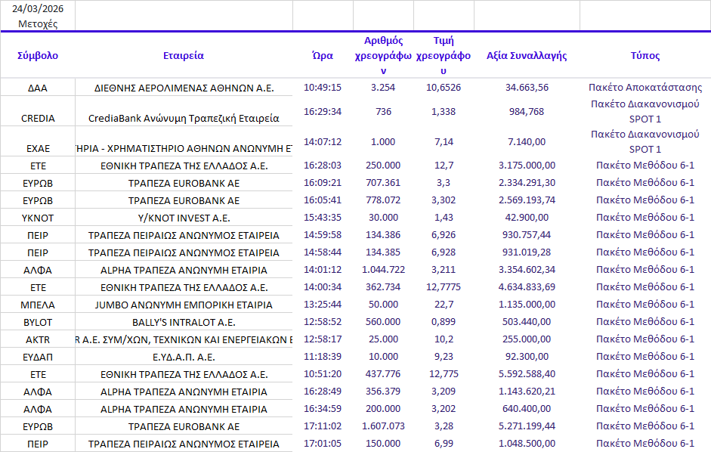The image size is (711, 452).
Task: Select the price 6,99
Action: point(444,444)
